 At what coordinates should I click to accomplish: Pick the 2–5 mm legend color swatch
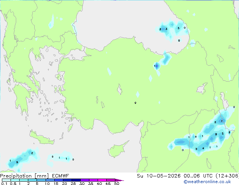(x=32, y=180)
